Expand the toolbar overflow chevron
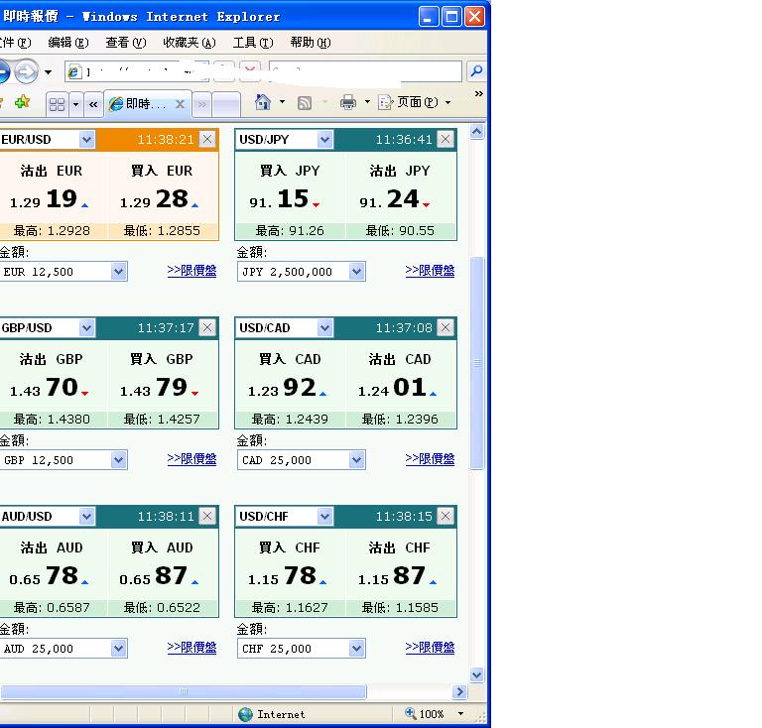The width and height of the screenshot is (762, 728). click(x=478, y=94)
